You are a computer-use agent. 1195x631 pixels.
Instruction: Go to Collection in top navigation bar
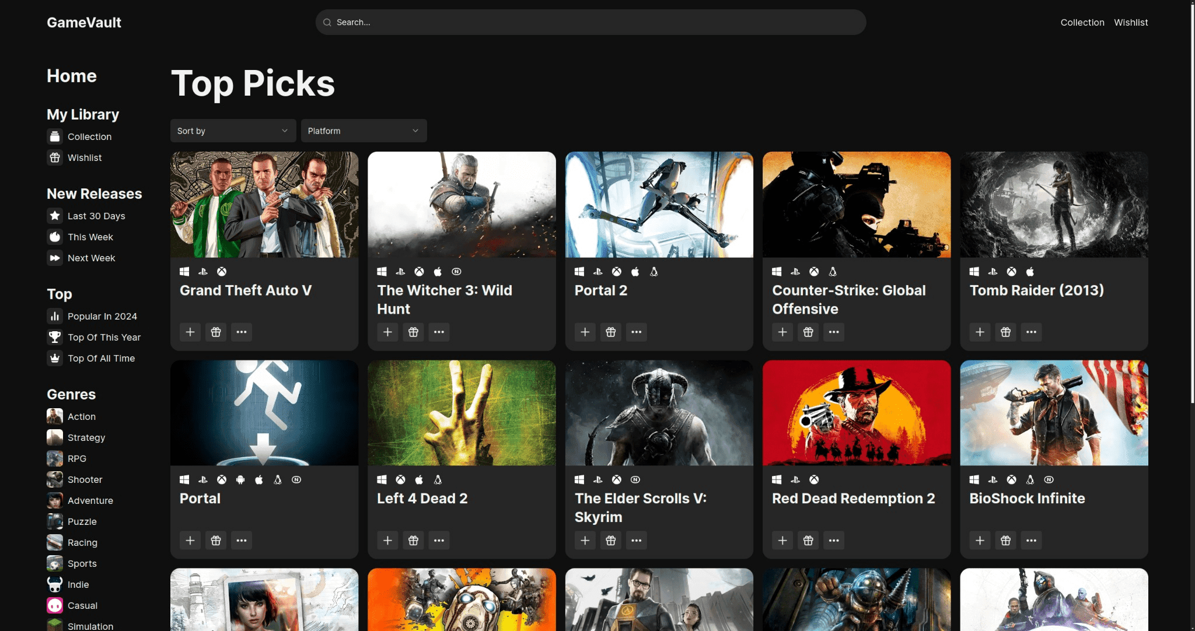(1082, 22)
